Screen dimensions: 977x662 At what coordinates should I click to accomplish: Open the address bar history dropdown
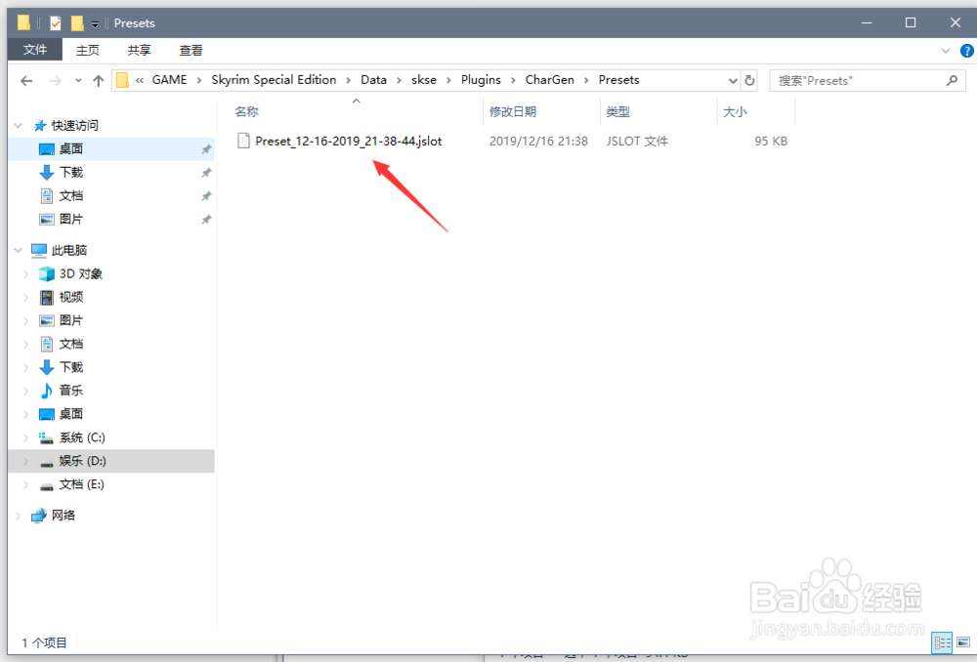[x=733, y=80]
